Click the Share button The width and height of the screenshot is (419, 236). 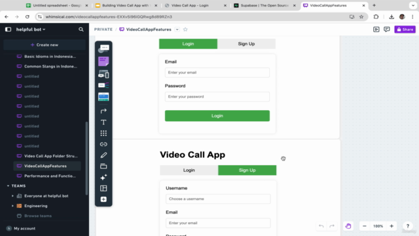(405, 29)
